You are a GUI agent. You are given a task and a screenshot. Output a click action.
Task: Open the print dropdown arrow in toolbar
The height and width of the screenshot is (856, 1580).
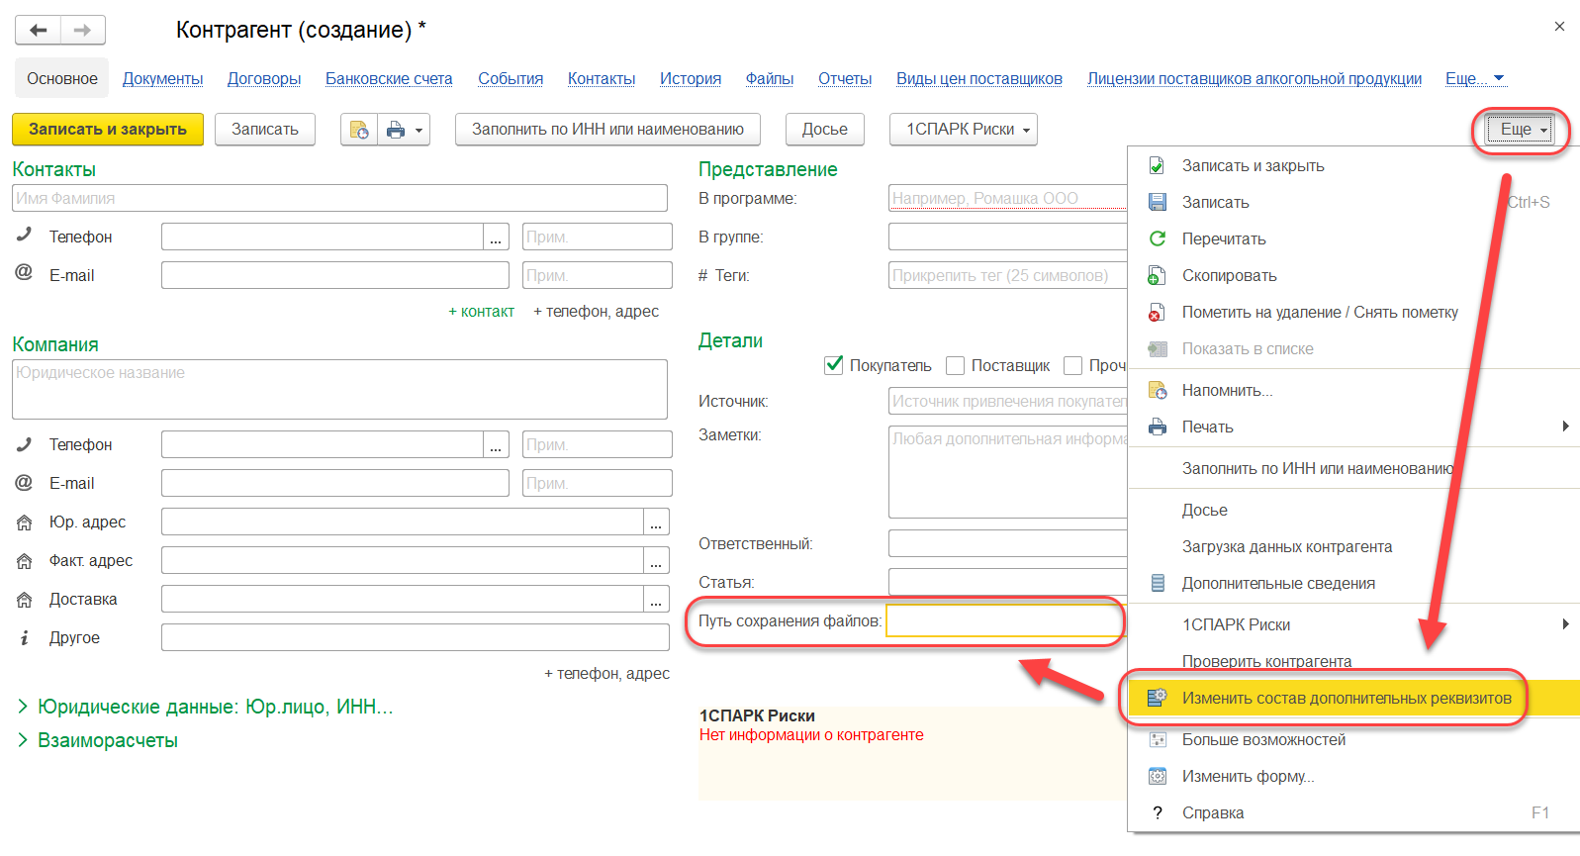[418, 130]
